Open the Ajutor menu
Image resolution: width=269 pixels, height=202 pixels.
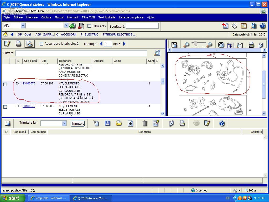[x=151, y=17]
